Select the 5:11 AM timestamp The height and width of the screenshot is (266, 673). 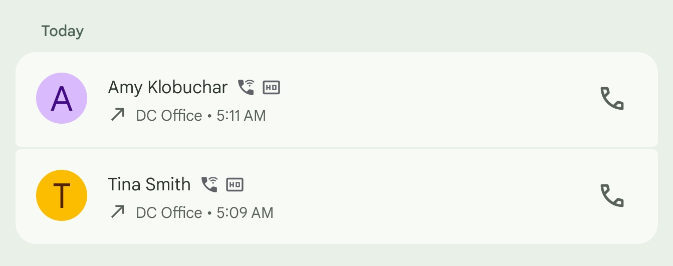pyautogui.click(x=241, y=116)
